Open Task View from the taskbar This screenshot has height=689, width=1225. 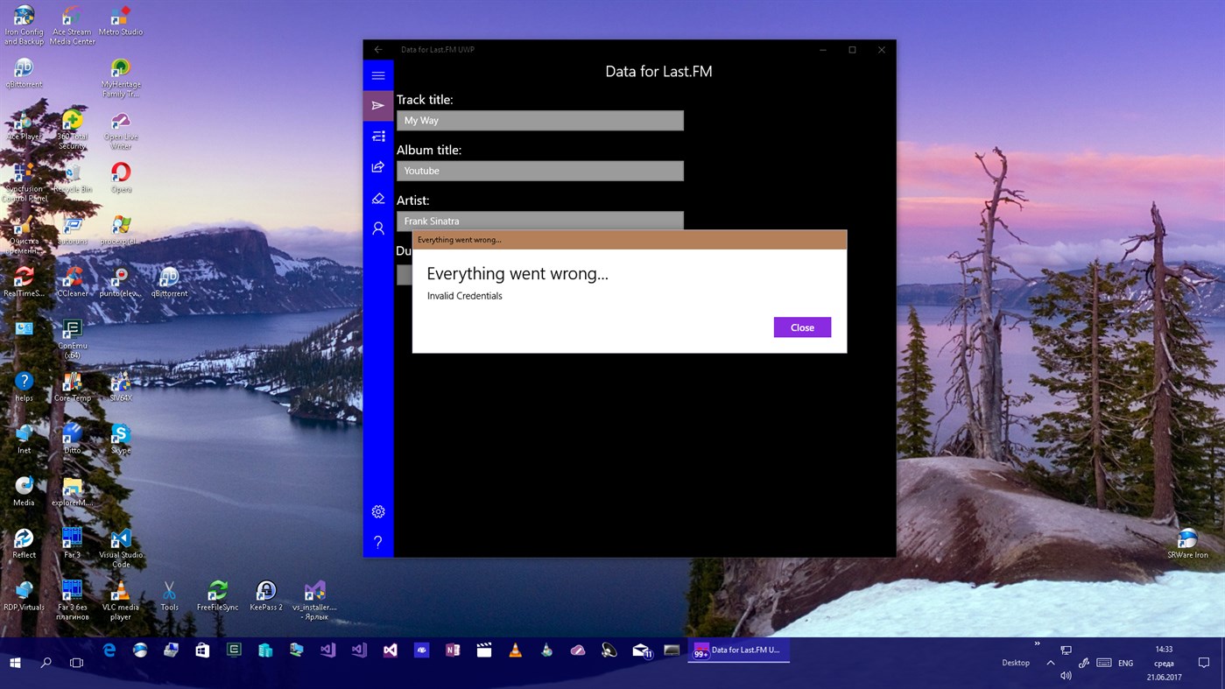(77, 663)
